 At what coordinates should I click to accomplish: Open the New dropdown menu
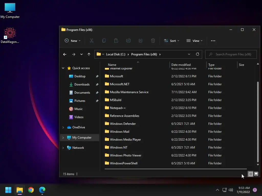pyautogui.click(x=72, y=41)
